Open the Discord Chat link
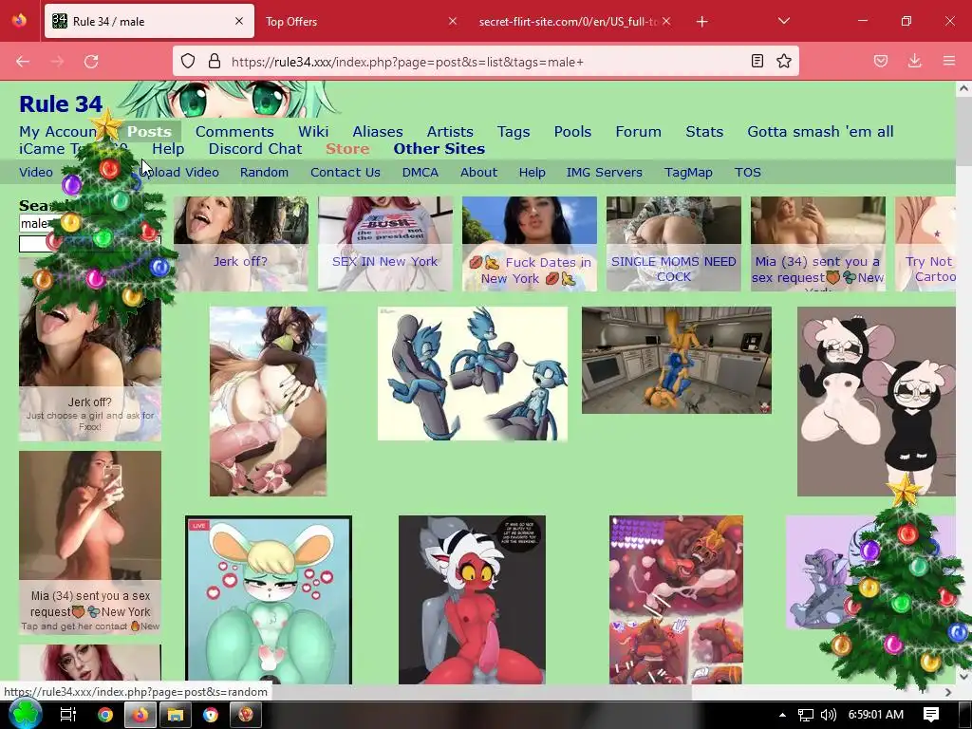This screenshot has height=729, width=972. 255,149
